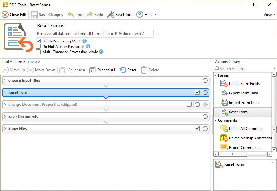
Task: Click the info icon beside Batch Processing Mode
Action: 84,41
